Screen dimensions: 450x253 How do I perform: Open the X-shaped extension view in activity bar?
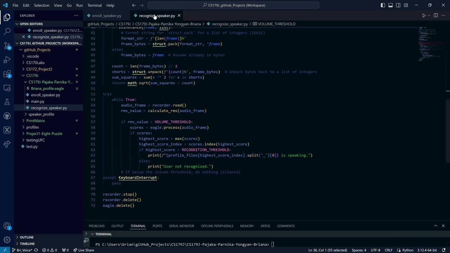(7, 130)
